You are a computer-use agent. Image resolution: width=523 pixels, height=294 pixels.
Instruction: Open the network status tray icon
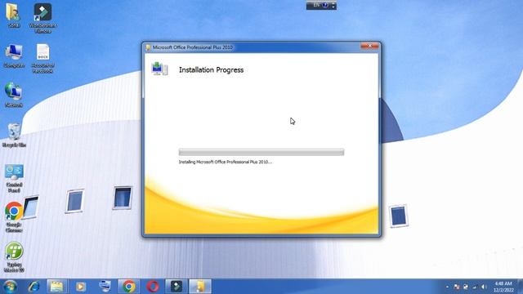click(x=475, y=287)
